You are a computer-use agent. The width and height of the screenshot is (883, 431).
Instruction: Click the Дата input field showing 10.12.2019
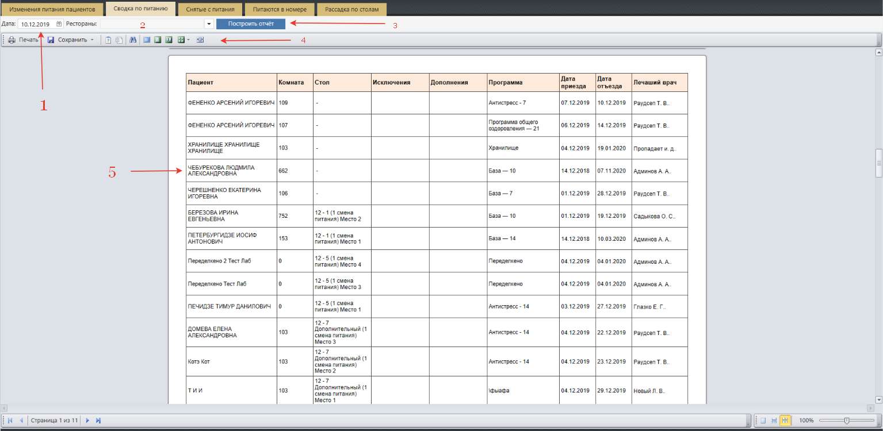tap(36, 24)
